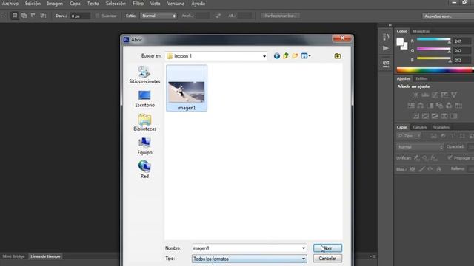Open Equipo location
Screen dimensions: 474x266
point(144,146)
